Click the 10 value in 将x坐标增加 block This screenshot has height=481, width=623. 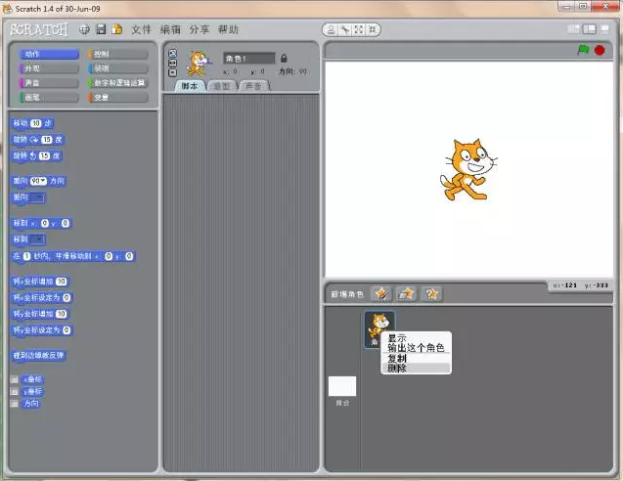tap(61, 282)
